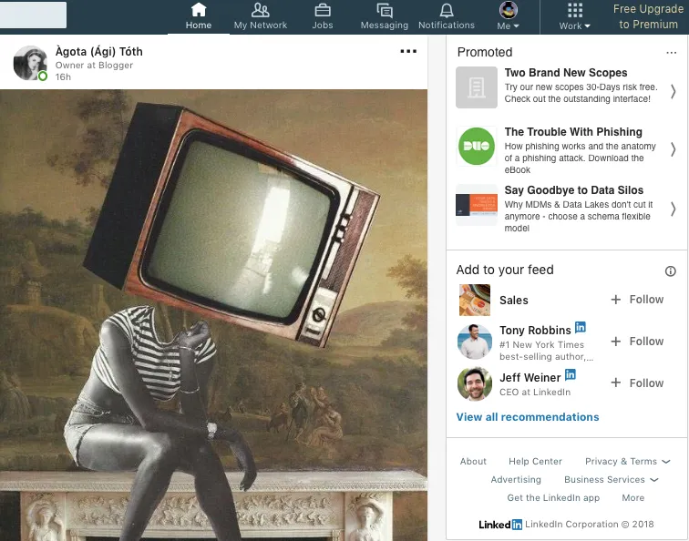The height and width of the screenshot is (541, 689).
Task: Open Jeff Weiner profile photo
Action: (x=475, y=383)
